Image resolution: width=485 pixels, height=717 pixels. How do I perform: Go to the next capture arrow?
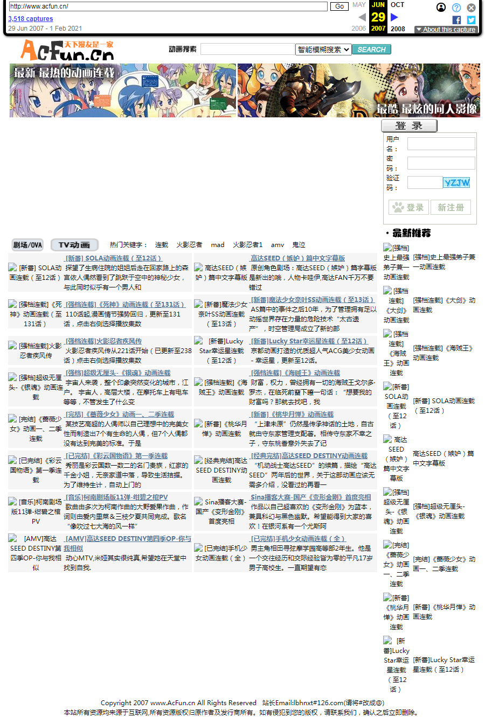[394, 17]
